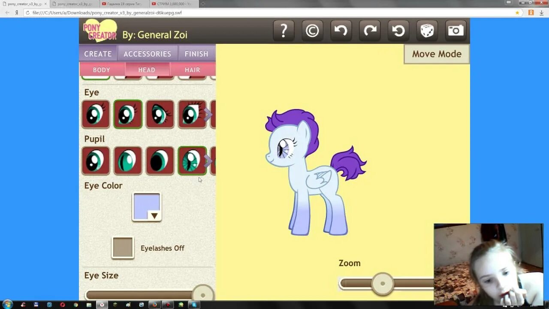Click the Pony Creator heart logo
This screenshot has height=309, width=549.
(x=100, y=30)
